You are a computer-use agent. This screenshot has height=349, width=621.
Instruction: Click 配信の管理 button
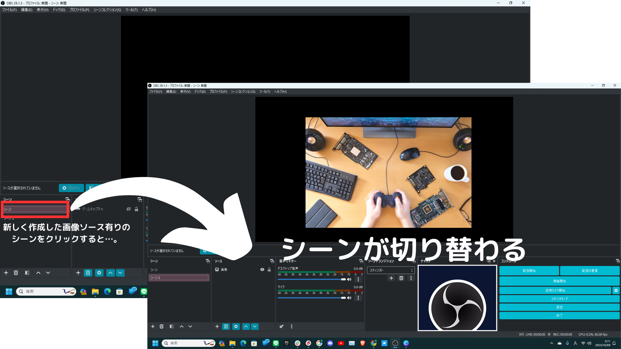[x=590, y=271]
